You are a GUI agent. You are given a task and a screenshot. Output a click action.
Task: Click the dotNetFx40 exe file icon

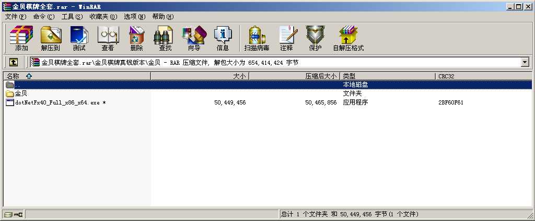(10, 102)
